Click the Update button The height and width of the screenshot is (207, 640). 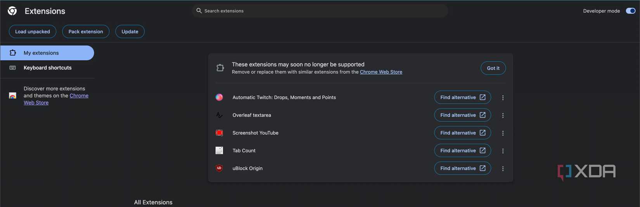pyautogui.click(x=130, y=32)
